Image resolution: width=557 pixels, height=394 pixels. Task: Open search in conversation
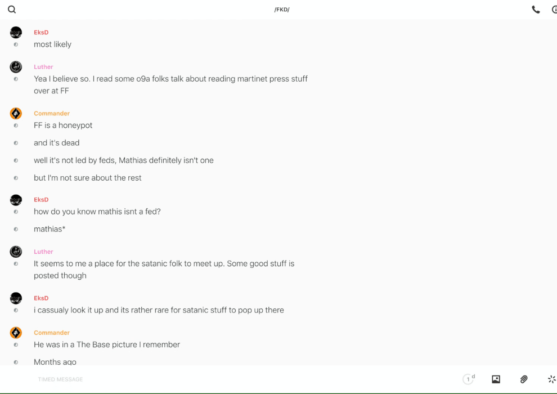click(x=12, y=10)
